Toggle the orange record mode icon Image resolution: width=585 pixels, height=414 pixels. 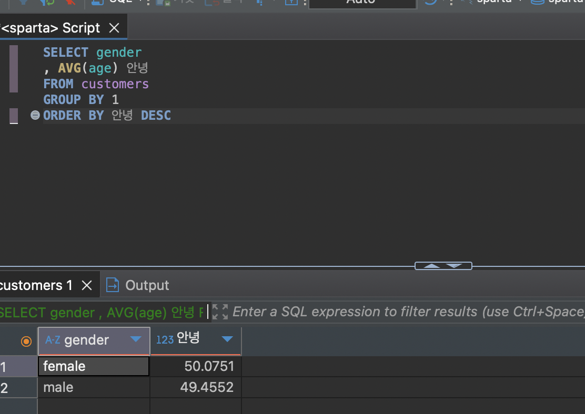[26, 341]
